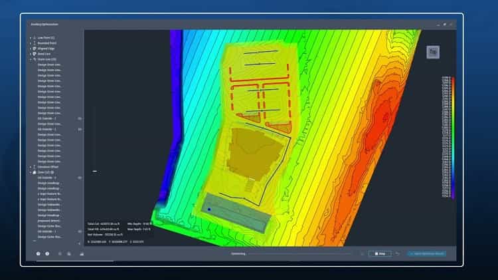Click the first round icon in bottom toolbar

(38, 253)
